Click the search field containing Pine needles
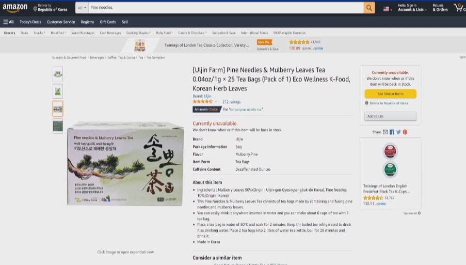Image resolution: width=466 pixels, height=265 pixels. click(x=226, y=8)
